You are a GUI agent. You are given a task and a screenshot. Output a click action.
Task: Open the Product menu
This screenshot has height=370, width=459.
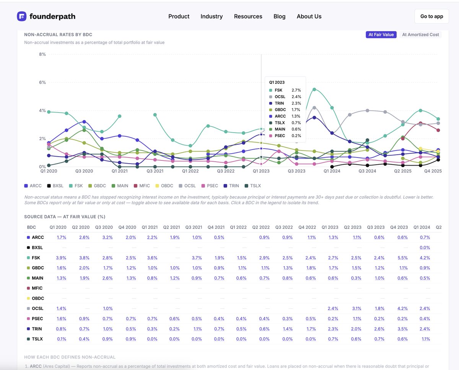(x=179, y=16)
